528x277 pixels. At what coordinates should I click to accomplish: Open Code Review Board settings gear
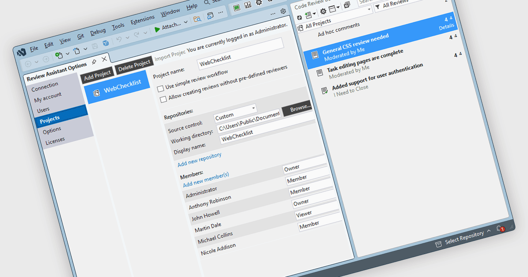[323, 11]
